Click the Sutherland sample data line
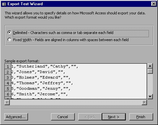158x125 pixels. pyautogui.click(x=45, y=66)
